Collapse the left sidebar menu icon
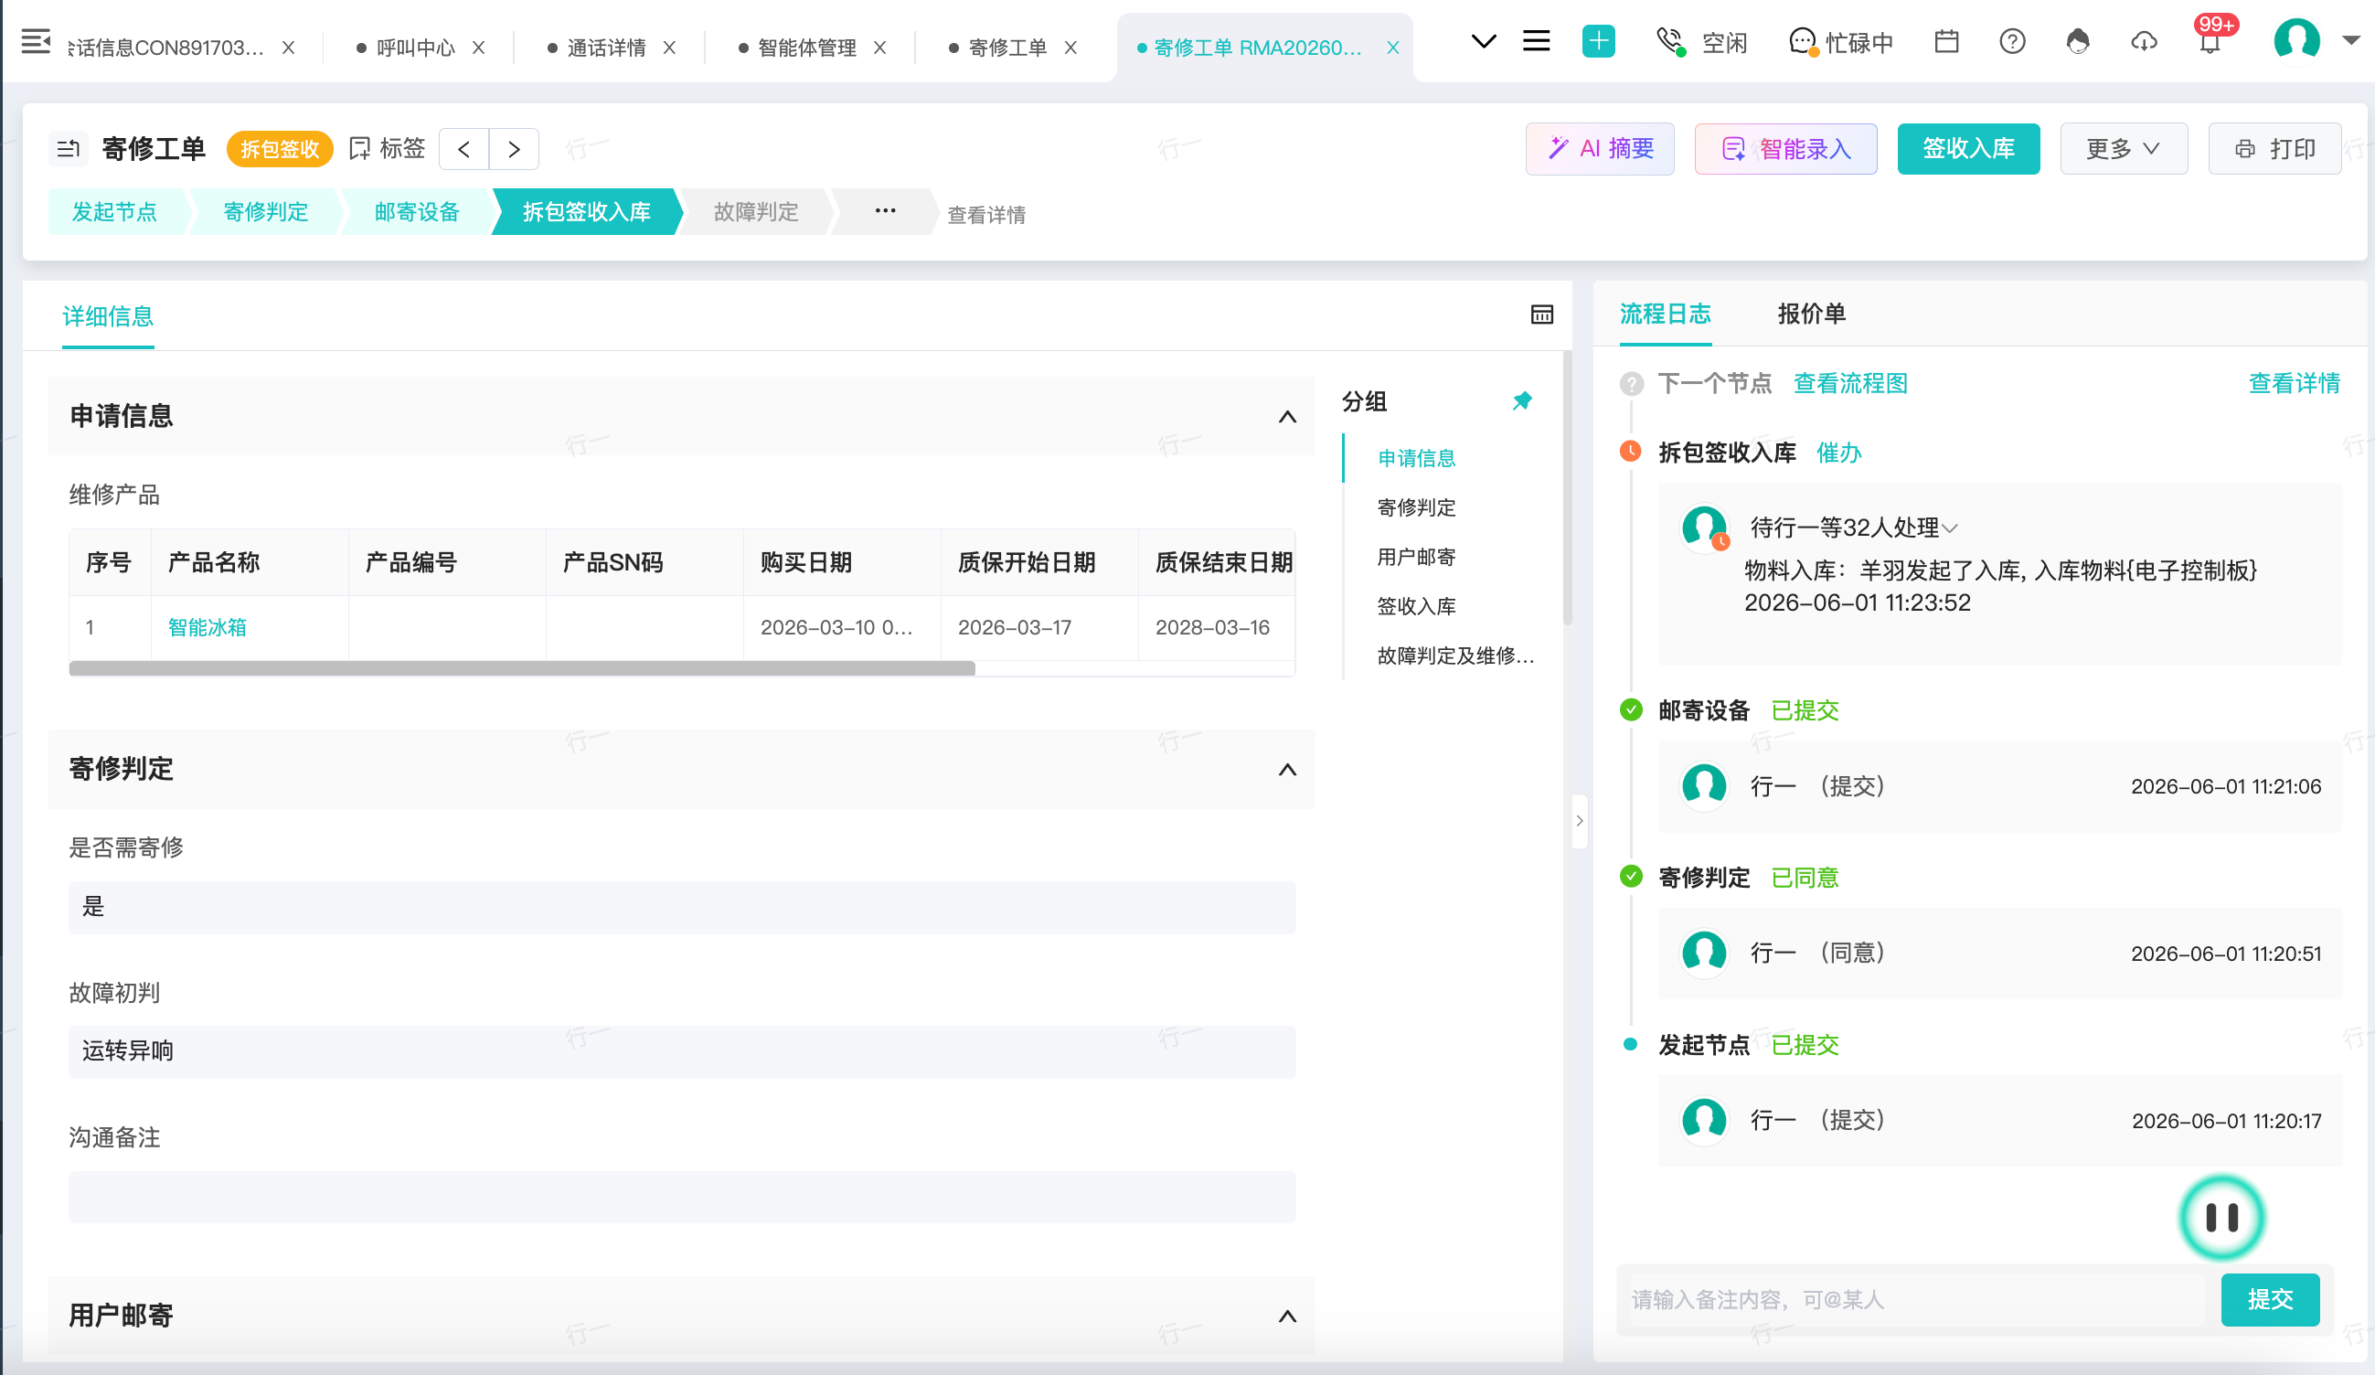 coord(36,41)
